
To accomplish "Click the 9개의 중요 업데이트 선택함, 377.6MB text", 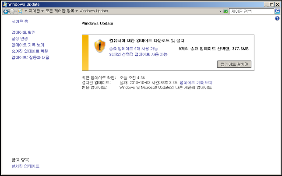I will click(214, 49).
